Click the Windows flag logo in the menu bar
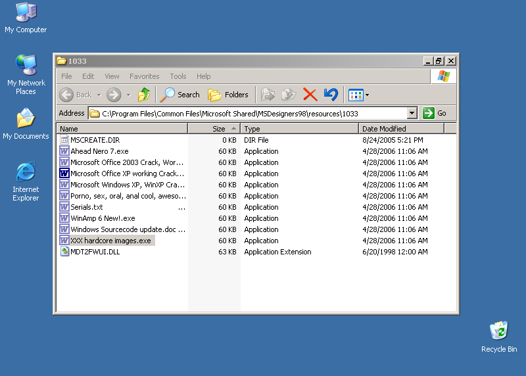Viewport: 526px width, 376px height. pos(443,76)
